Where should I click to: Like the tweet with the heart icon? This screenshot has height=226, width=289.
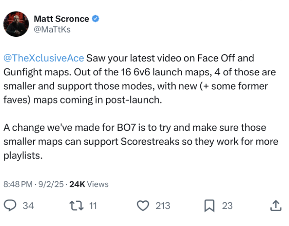(x=143, y=206)
